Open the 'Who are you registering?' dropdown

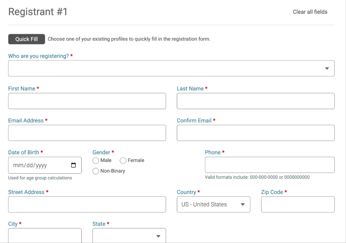171,69
